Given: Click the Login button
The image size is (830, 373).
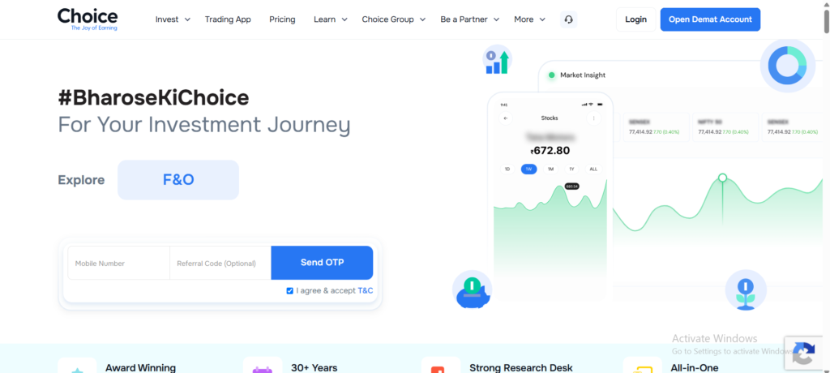Looking at the screenshot, I should (635, 19).
